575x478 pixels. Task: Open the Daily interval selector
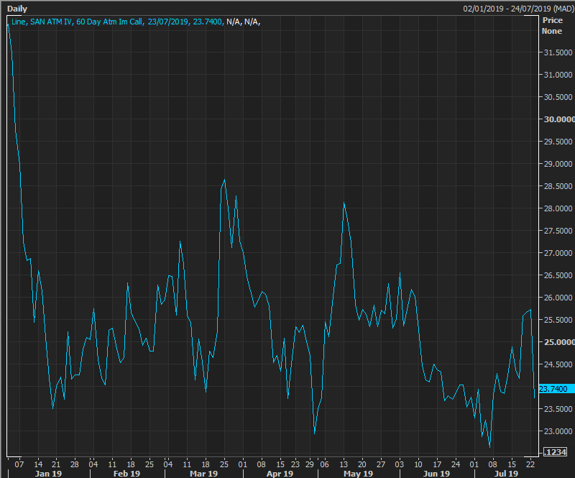coord(17,8)
